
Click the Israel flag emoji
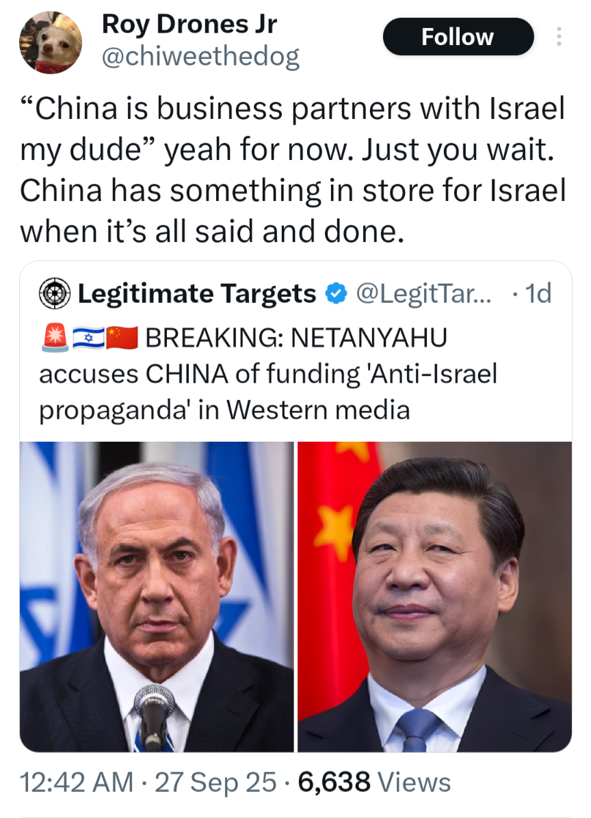88,338
